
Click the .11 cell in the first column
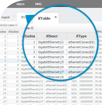(4, 77)
